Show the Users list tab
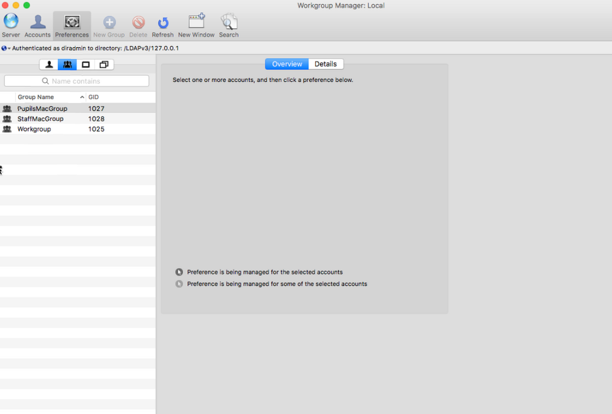Screen dimensions: 612x414 [x=49, y=64]
